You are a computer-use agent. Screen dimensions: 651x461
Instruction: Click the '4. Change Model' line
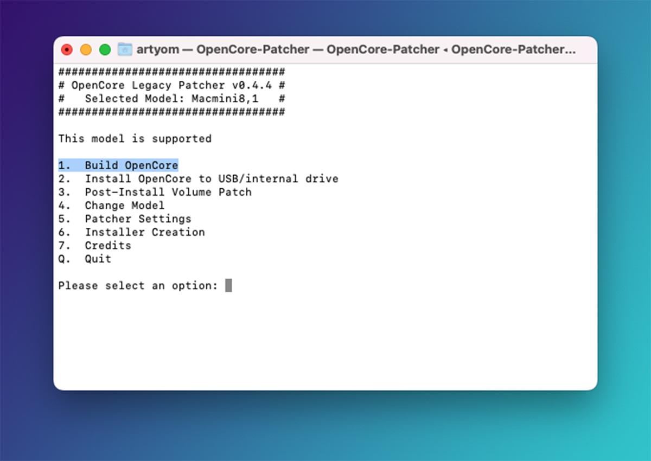coord(111,206)
